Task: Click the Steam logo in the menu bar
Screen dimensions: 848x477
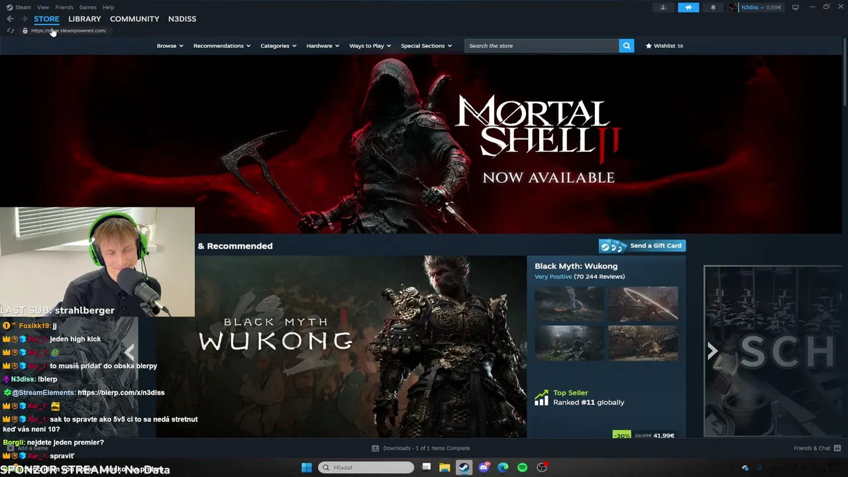Action: (9, 7)
